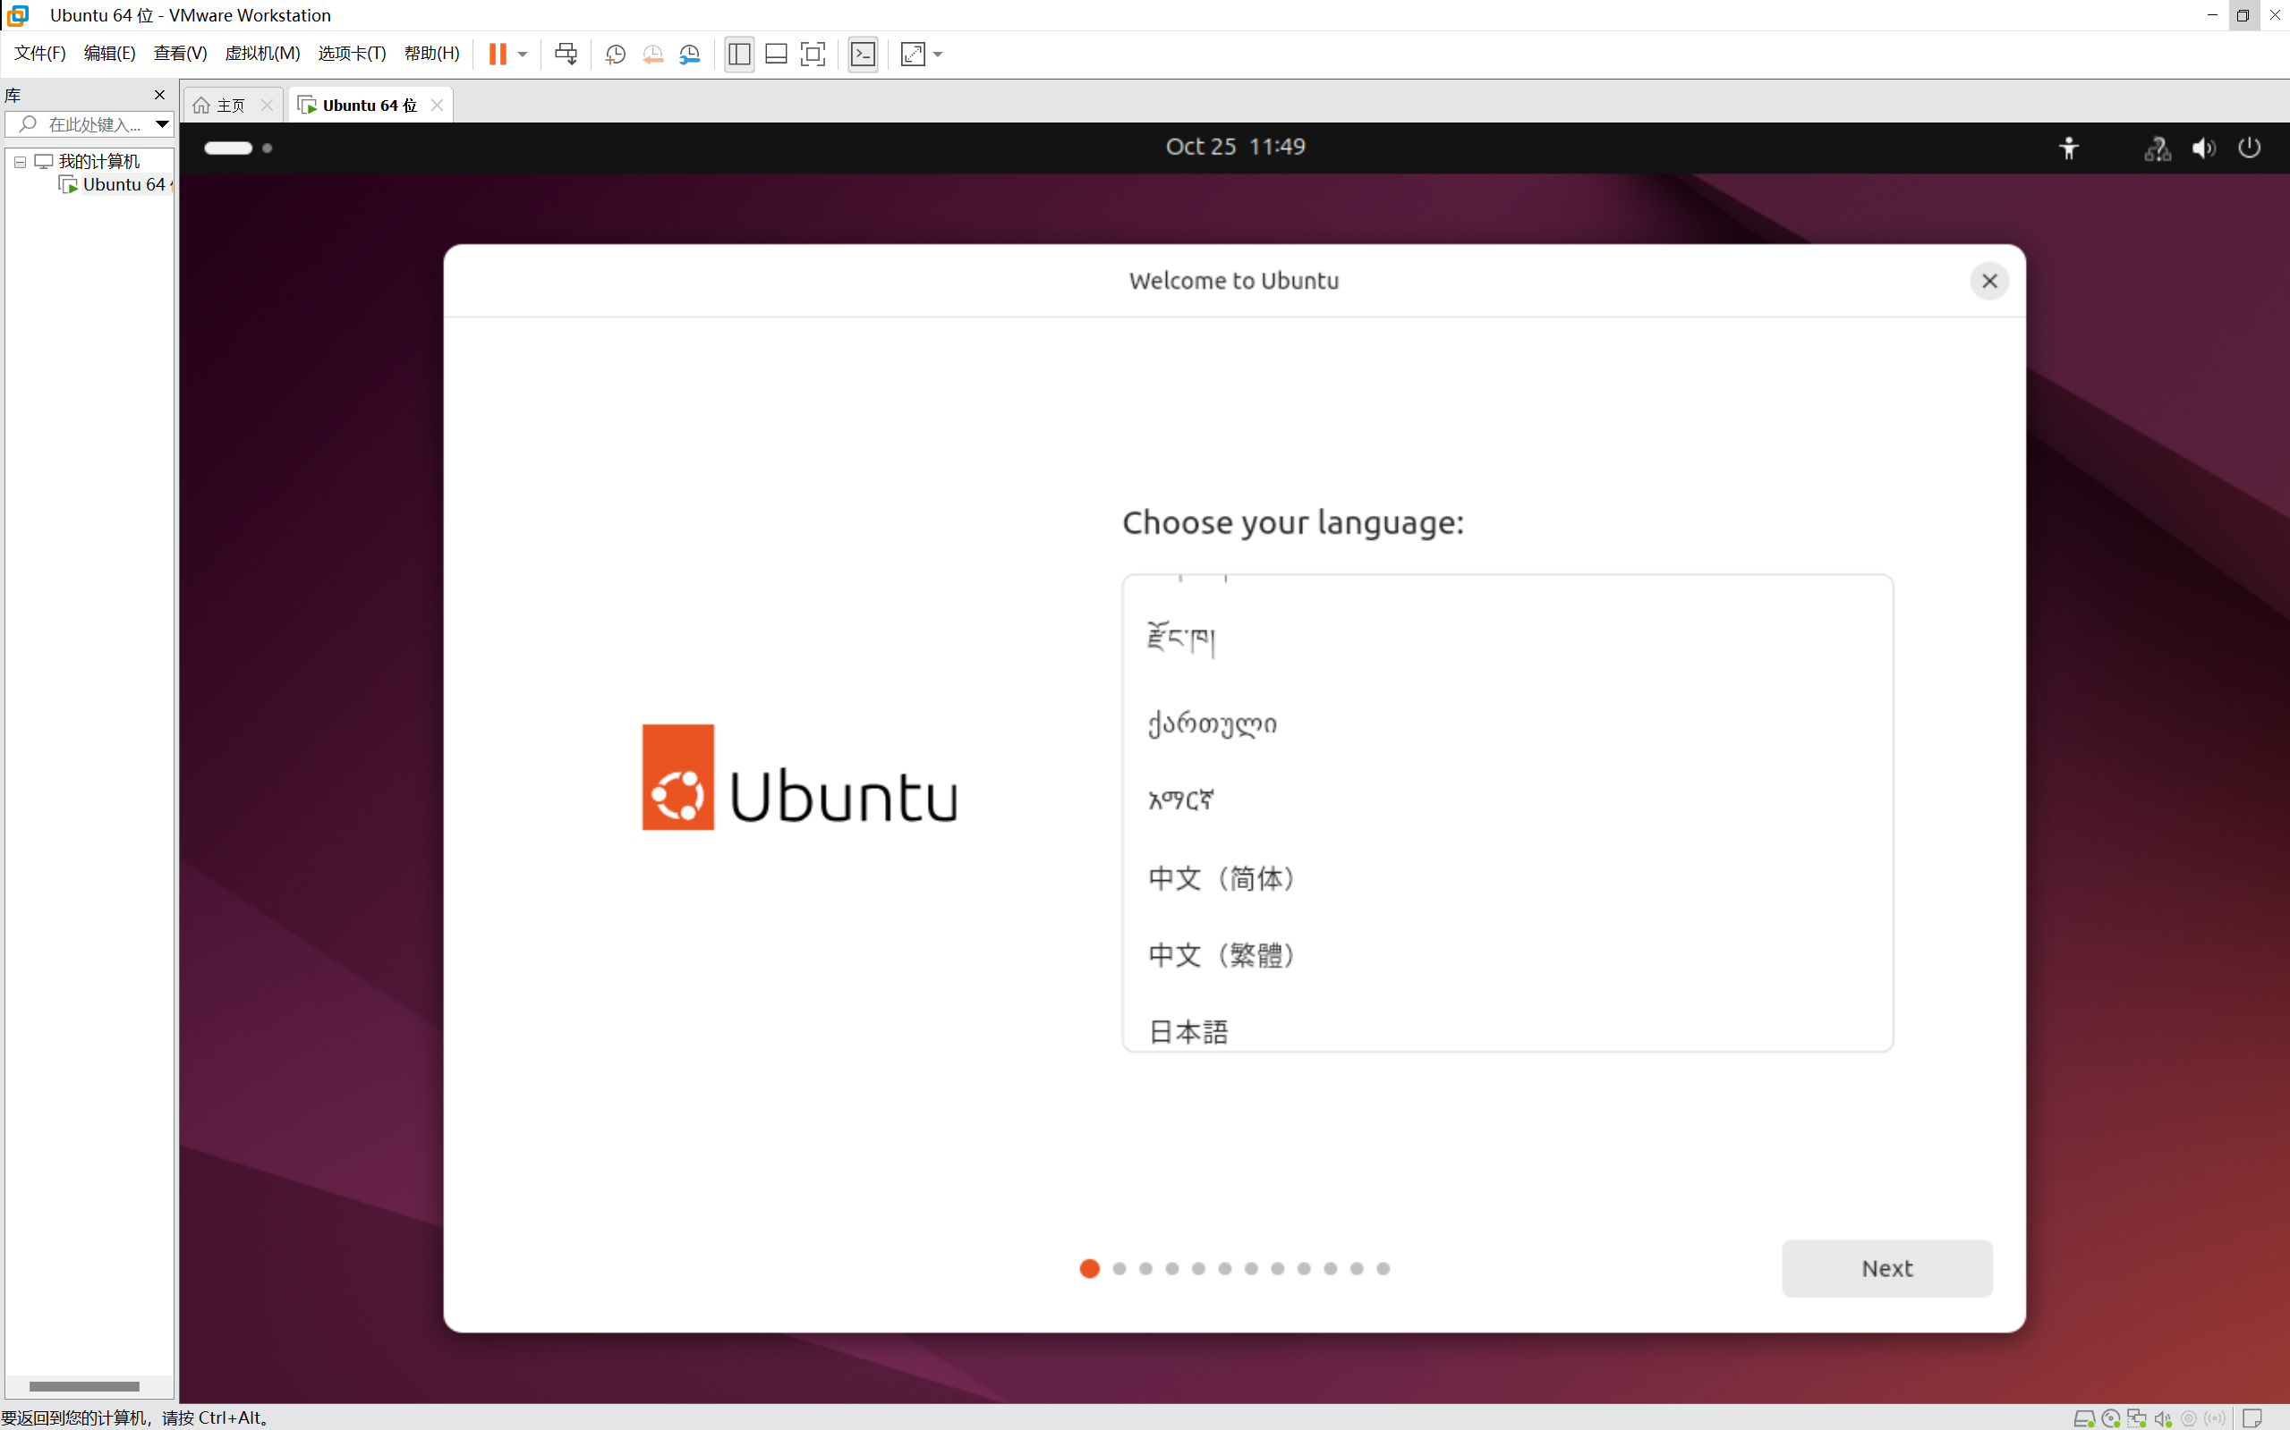The image size is (2290, 1430).
Task: Select the Tibetan script language option
Action: click(x=1506, y=639)
